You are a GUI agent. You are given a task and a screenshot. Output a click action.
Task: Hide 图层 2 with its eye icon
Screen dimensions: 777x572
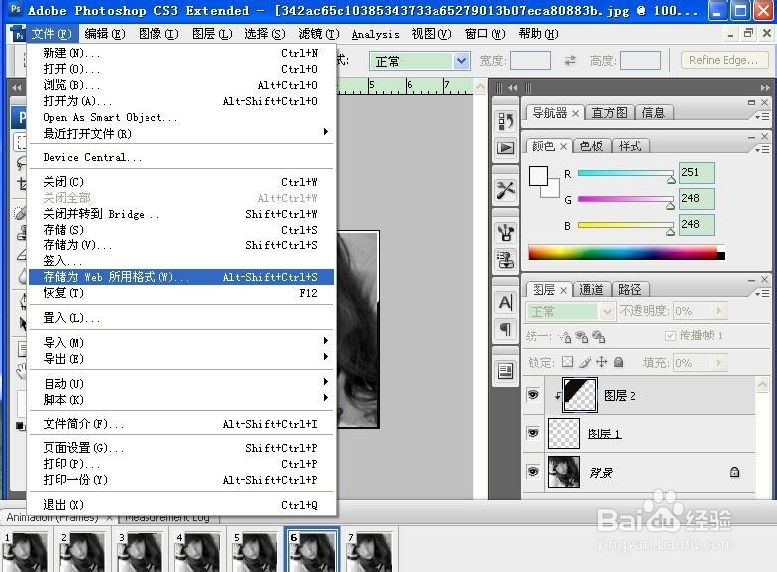[x=533, y=395]
